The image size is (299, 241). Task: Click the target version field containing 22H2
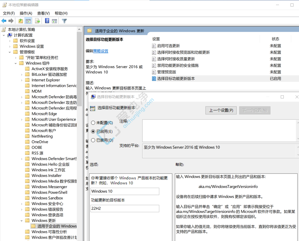(125, 209)
